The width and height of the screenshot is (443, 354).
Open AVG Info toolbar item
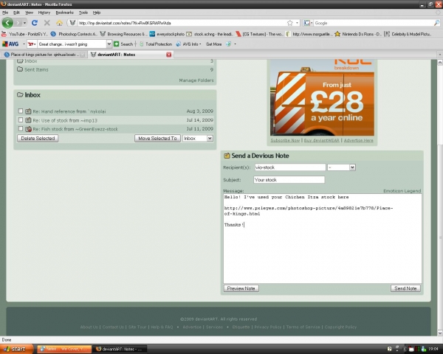point(188,44)
